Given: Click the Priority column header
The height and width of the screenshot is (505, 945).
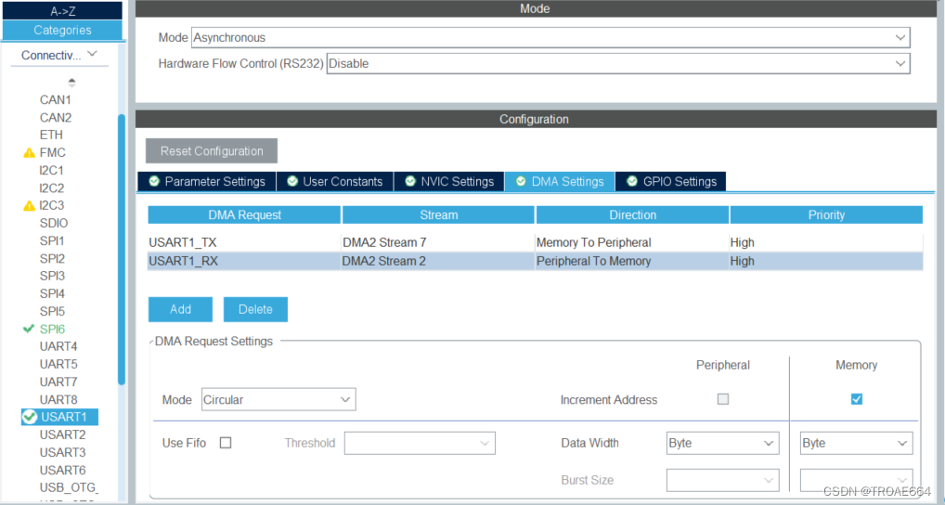Looking at the screenshot, I should tap(826, 215).
